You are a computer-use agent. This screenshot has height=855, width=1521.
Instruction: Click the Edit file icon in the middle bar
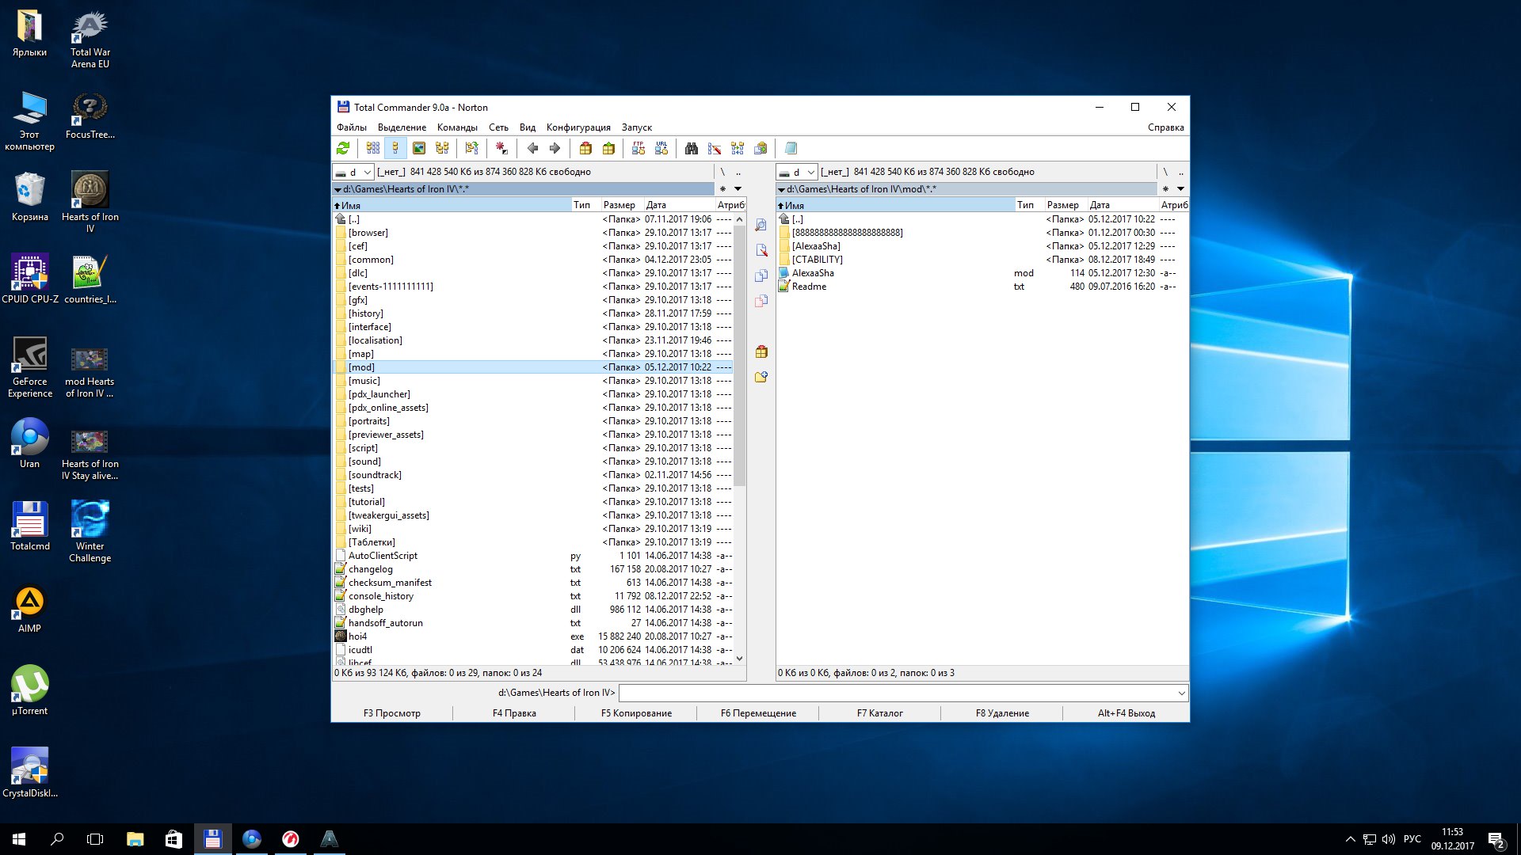(x=761, y=251)
